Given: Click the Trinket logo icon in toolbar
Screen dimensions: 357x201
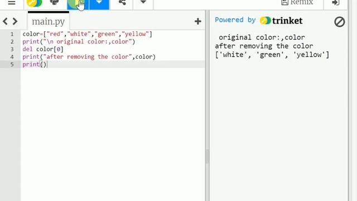Looking at the screenshot, I should click(34, 3).
